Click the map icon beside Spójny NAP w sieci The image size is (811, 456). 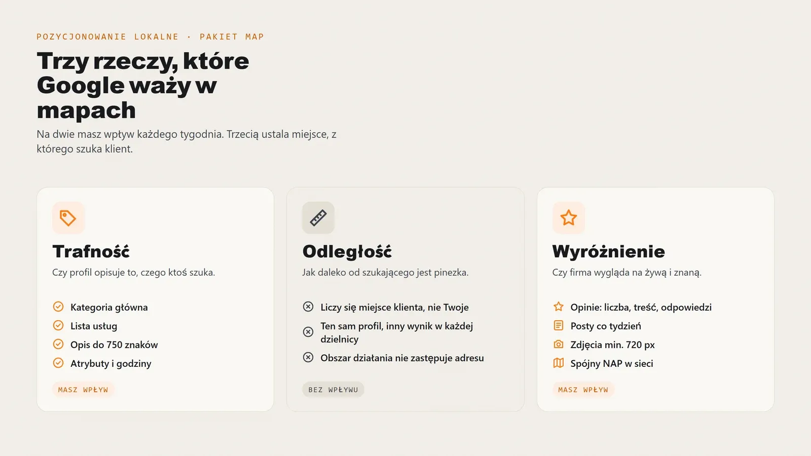[559, 363]
